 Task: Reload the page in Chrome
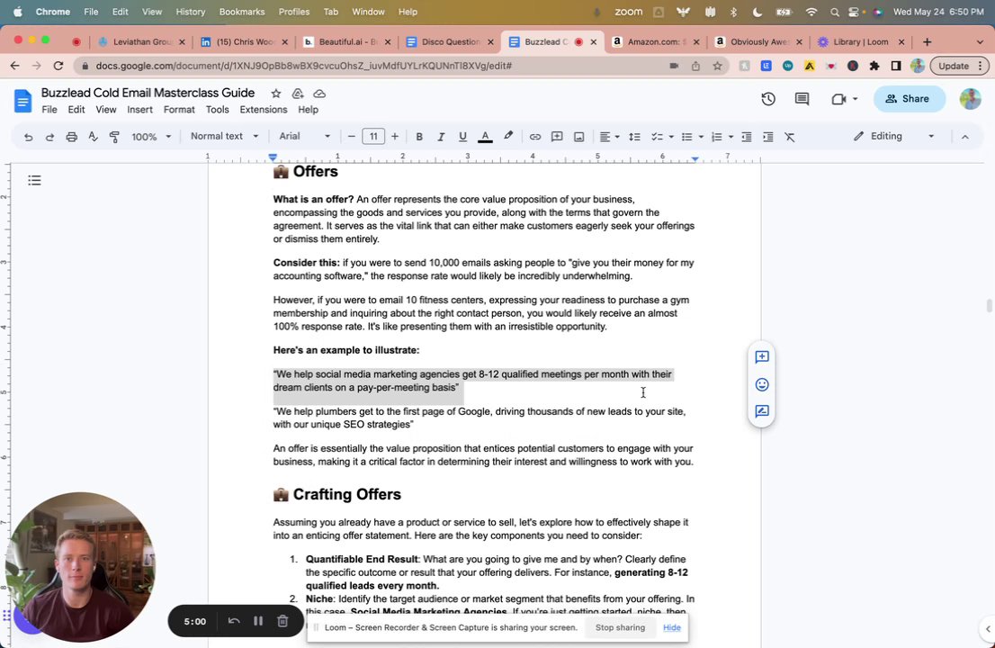tap(58, 66)
